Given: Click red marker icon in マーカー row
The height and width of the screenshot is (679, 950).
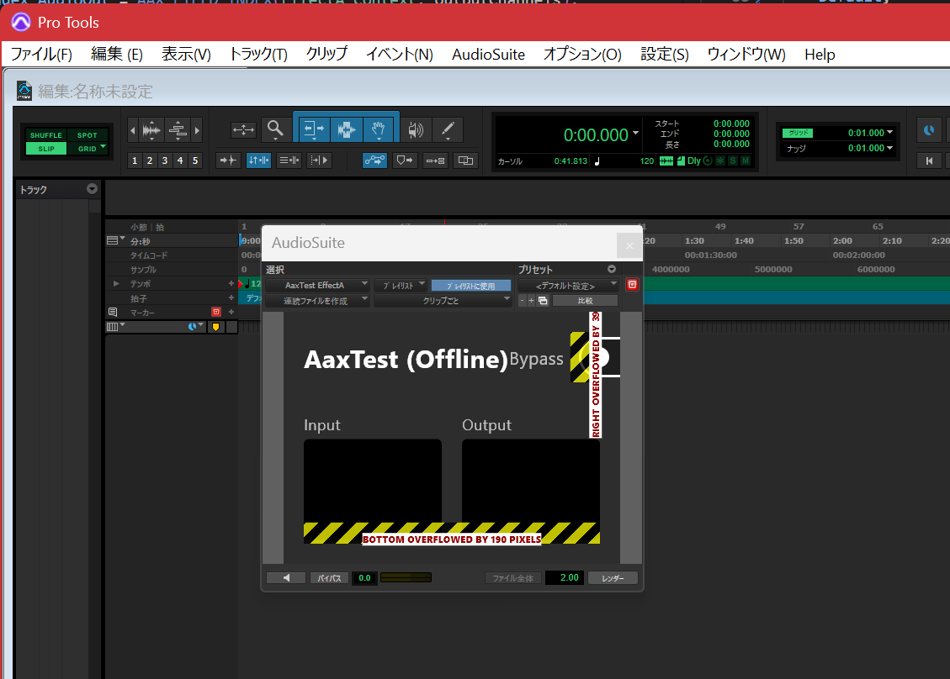Looking at the screenshot, I should coord(215,312).
